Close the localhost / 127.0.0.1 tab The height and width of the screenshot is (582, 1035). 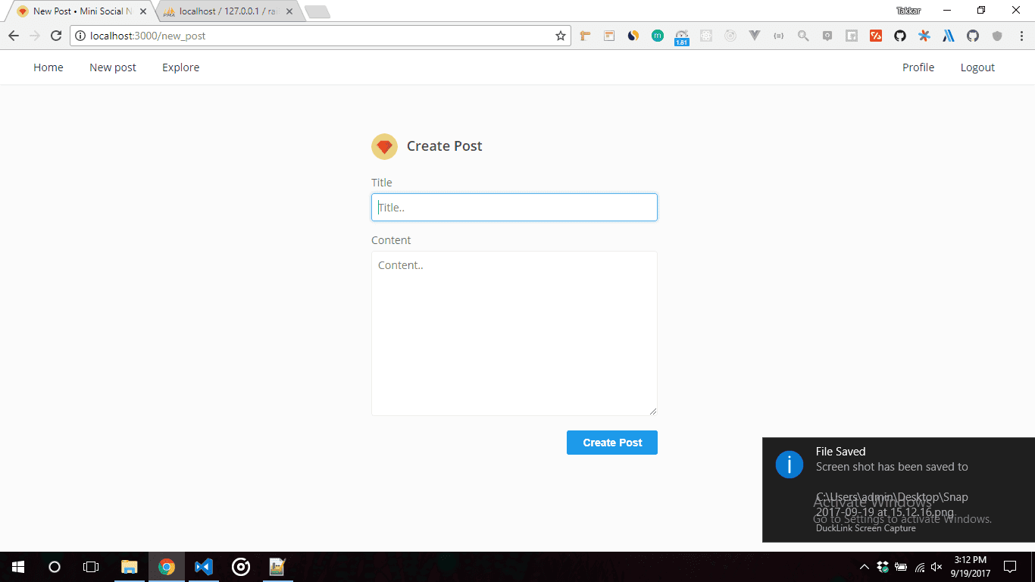click(x=289, y=11)
